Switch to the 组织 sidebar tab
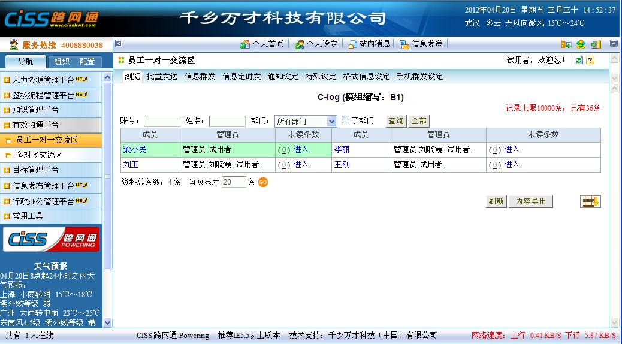Viewport: 622px width, 344px height. [x=62, y=62]
